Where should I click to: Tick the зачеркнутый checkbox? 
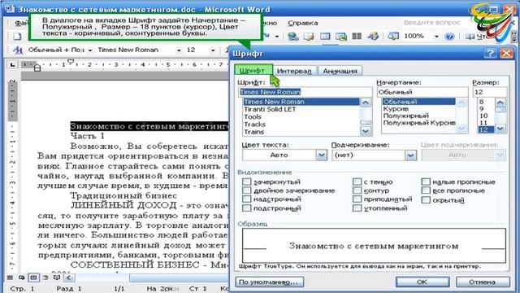[246, 181]
